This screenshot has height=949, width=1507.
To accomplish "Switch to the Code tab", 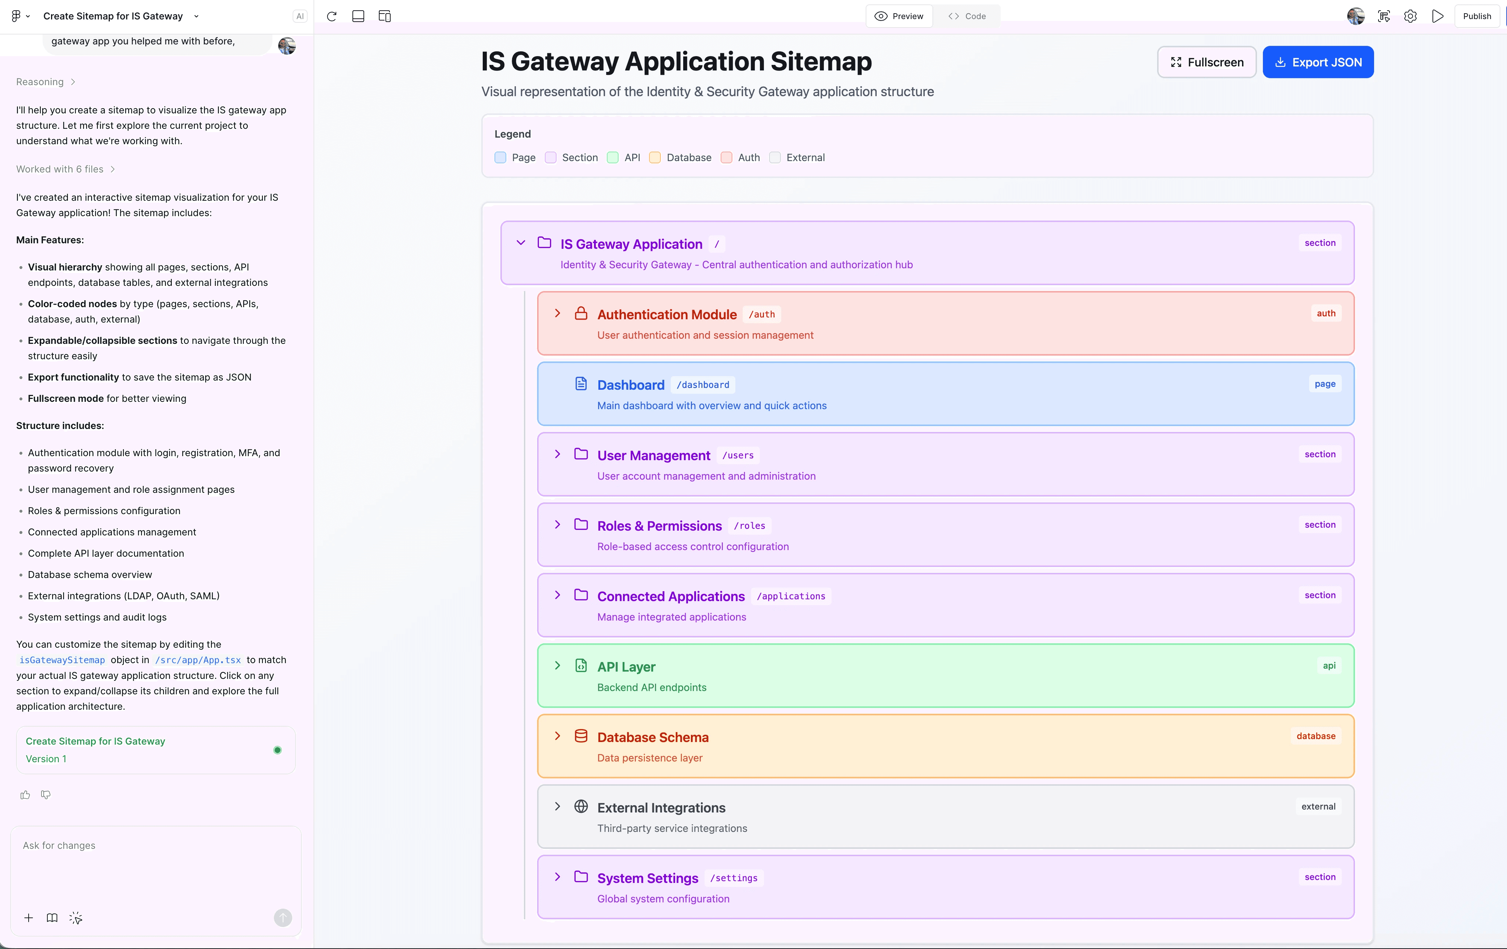I will tap(968, 16).
